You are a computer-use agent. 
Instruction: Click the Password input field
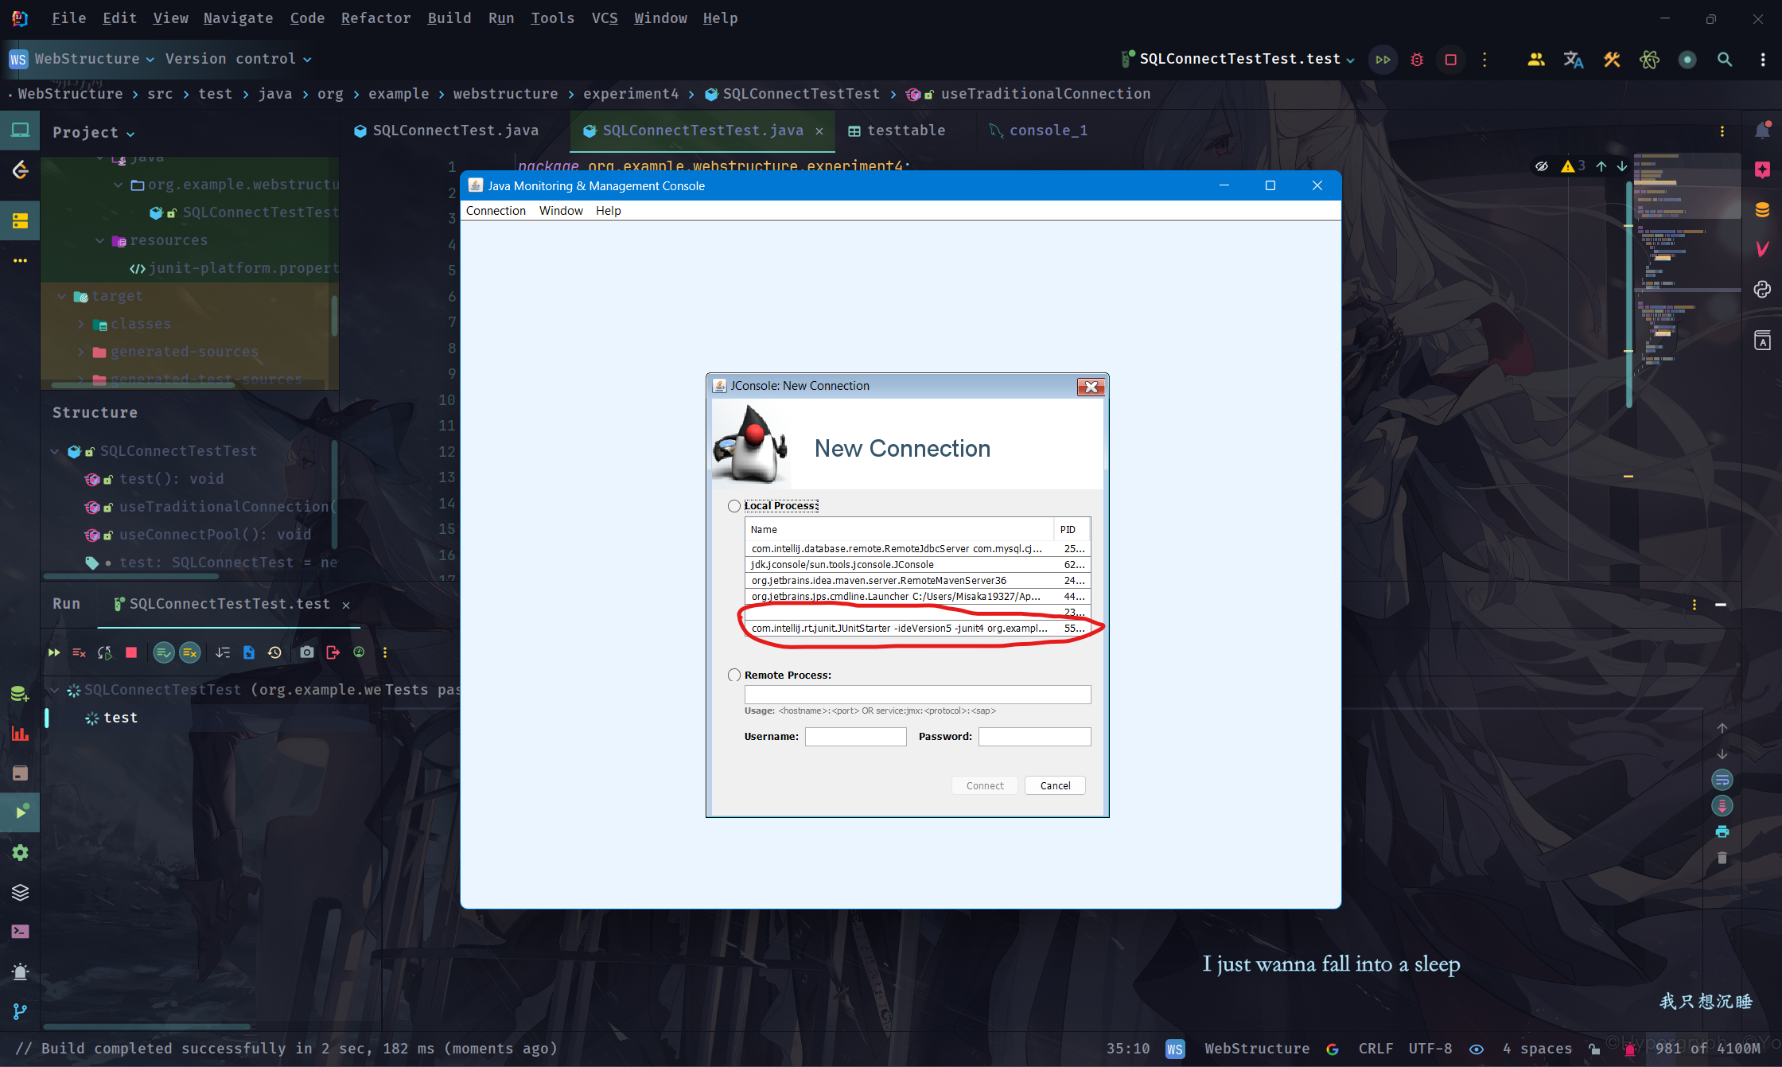tap(1034, 737)
